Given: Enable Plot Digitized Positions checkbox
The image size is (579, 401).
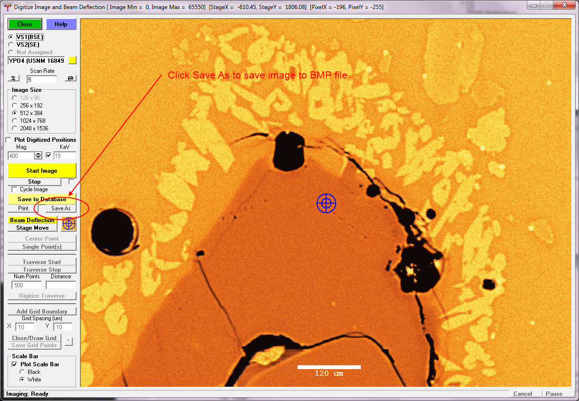Looking at the screenshot, I should (x=9, y=140).
